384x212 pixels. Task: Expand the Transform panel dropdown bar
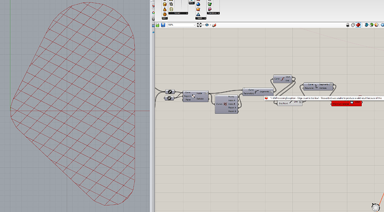(x=213, y=13)
